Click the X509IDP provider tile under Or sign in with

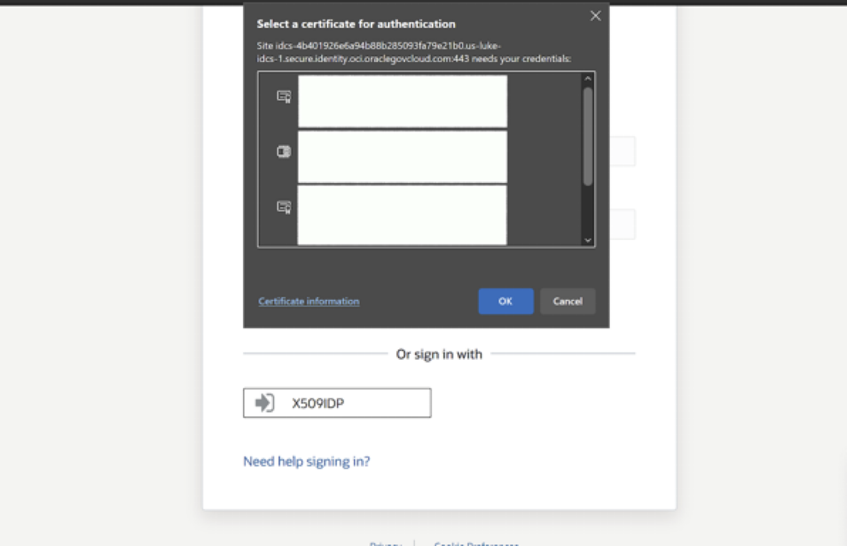336,402
